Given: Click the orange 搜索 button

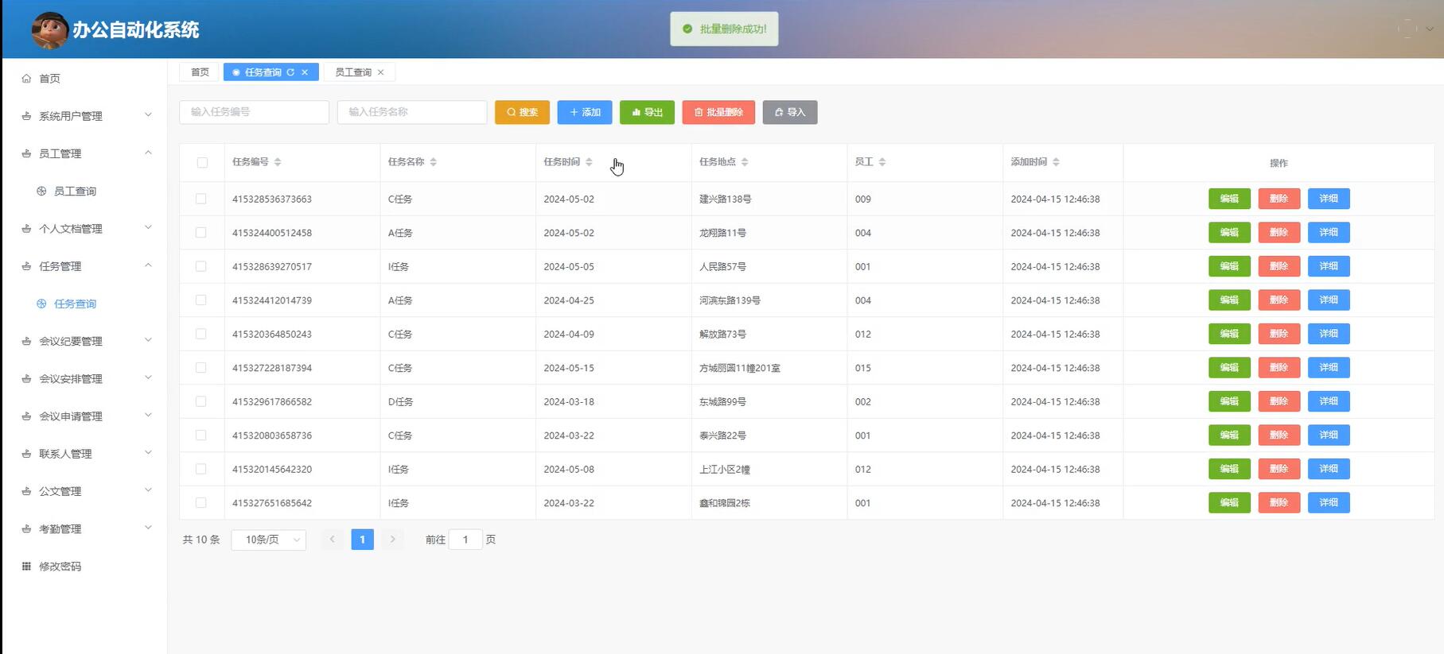Looking at the screenshot, I should pyautogui.click(x=522, y=112).
